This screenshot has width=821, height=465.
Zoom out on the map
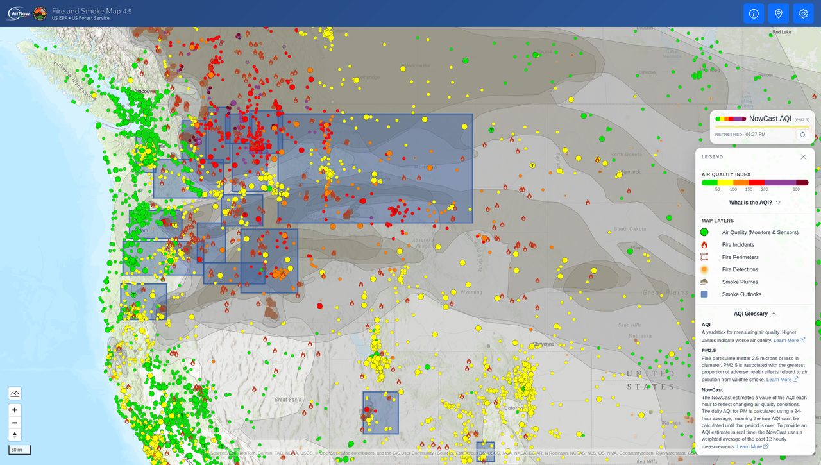pyautogui.click(x=15, y=423)
